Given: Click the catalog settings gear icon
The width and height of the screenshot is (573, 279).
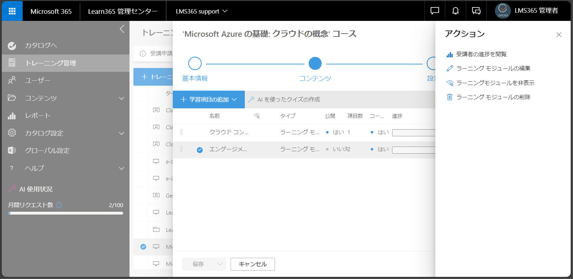Looking at the screenshot, I should 12,133.
